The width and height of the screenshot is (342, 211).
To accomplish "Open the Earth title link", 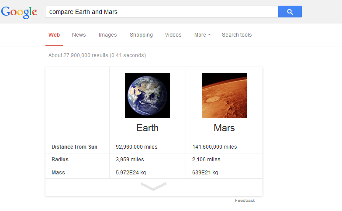I will [148, 128].
